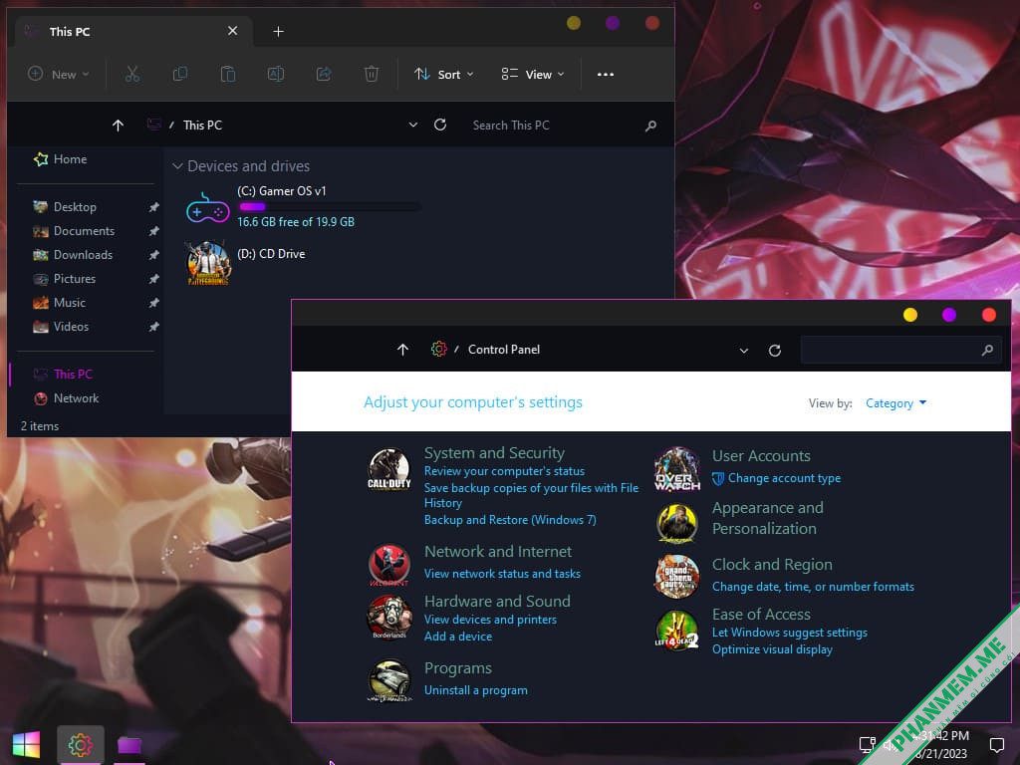Click the gear Control Panel taskbar icon
Viewport: 1020px width, 765px height.
(x=80, y=745)
